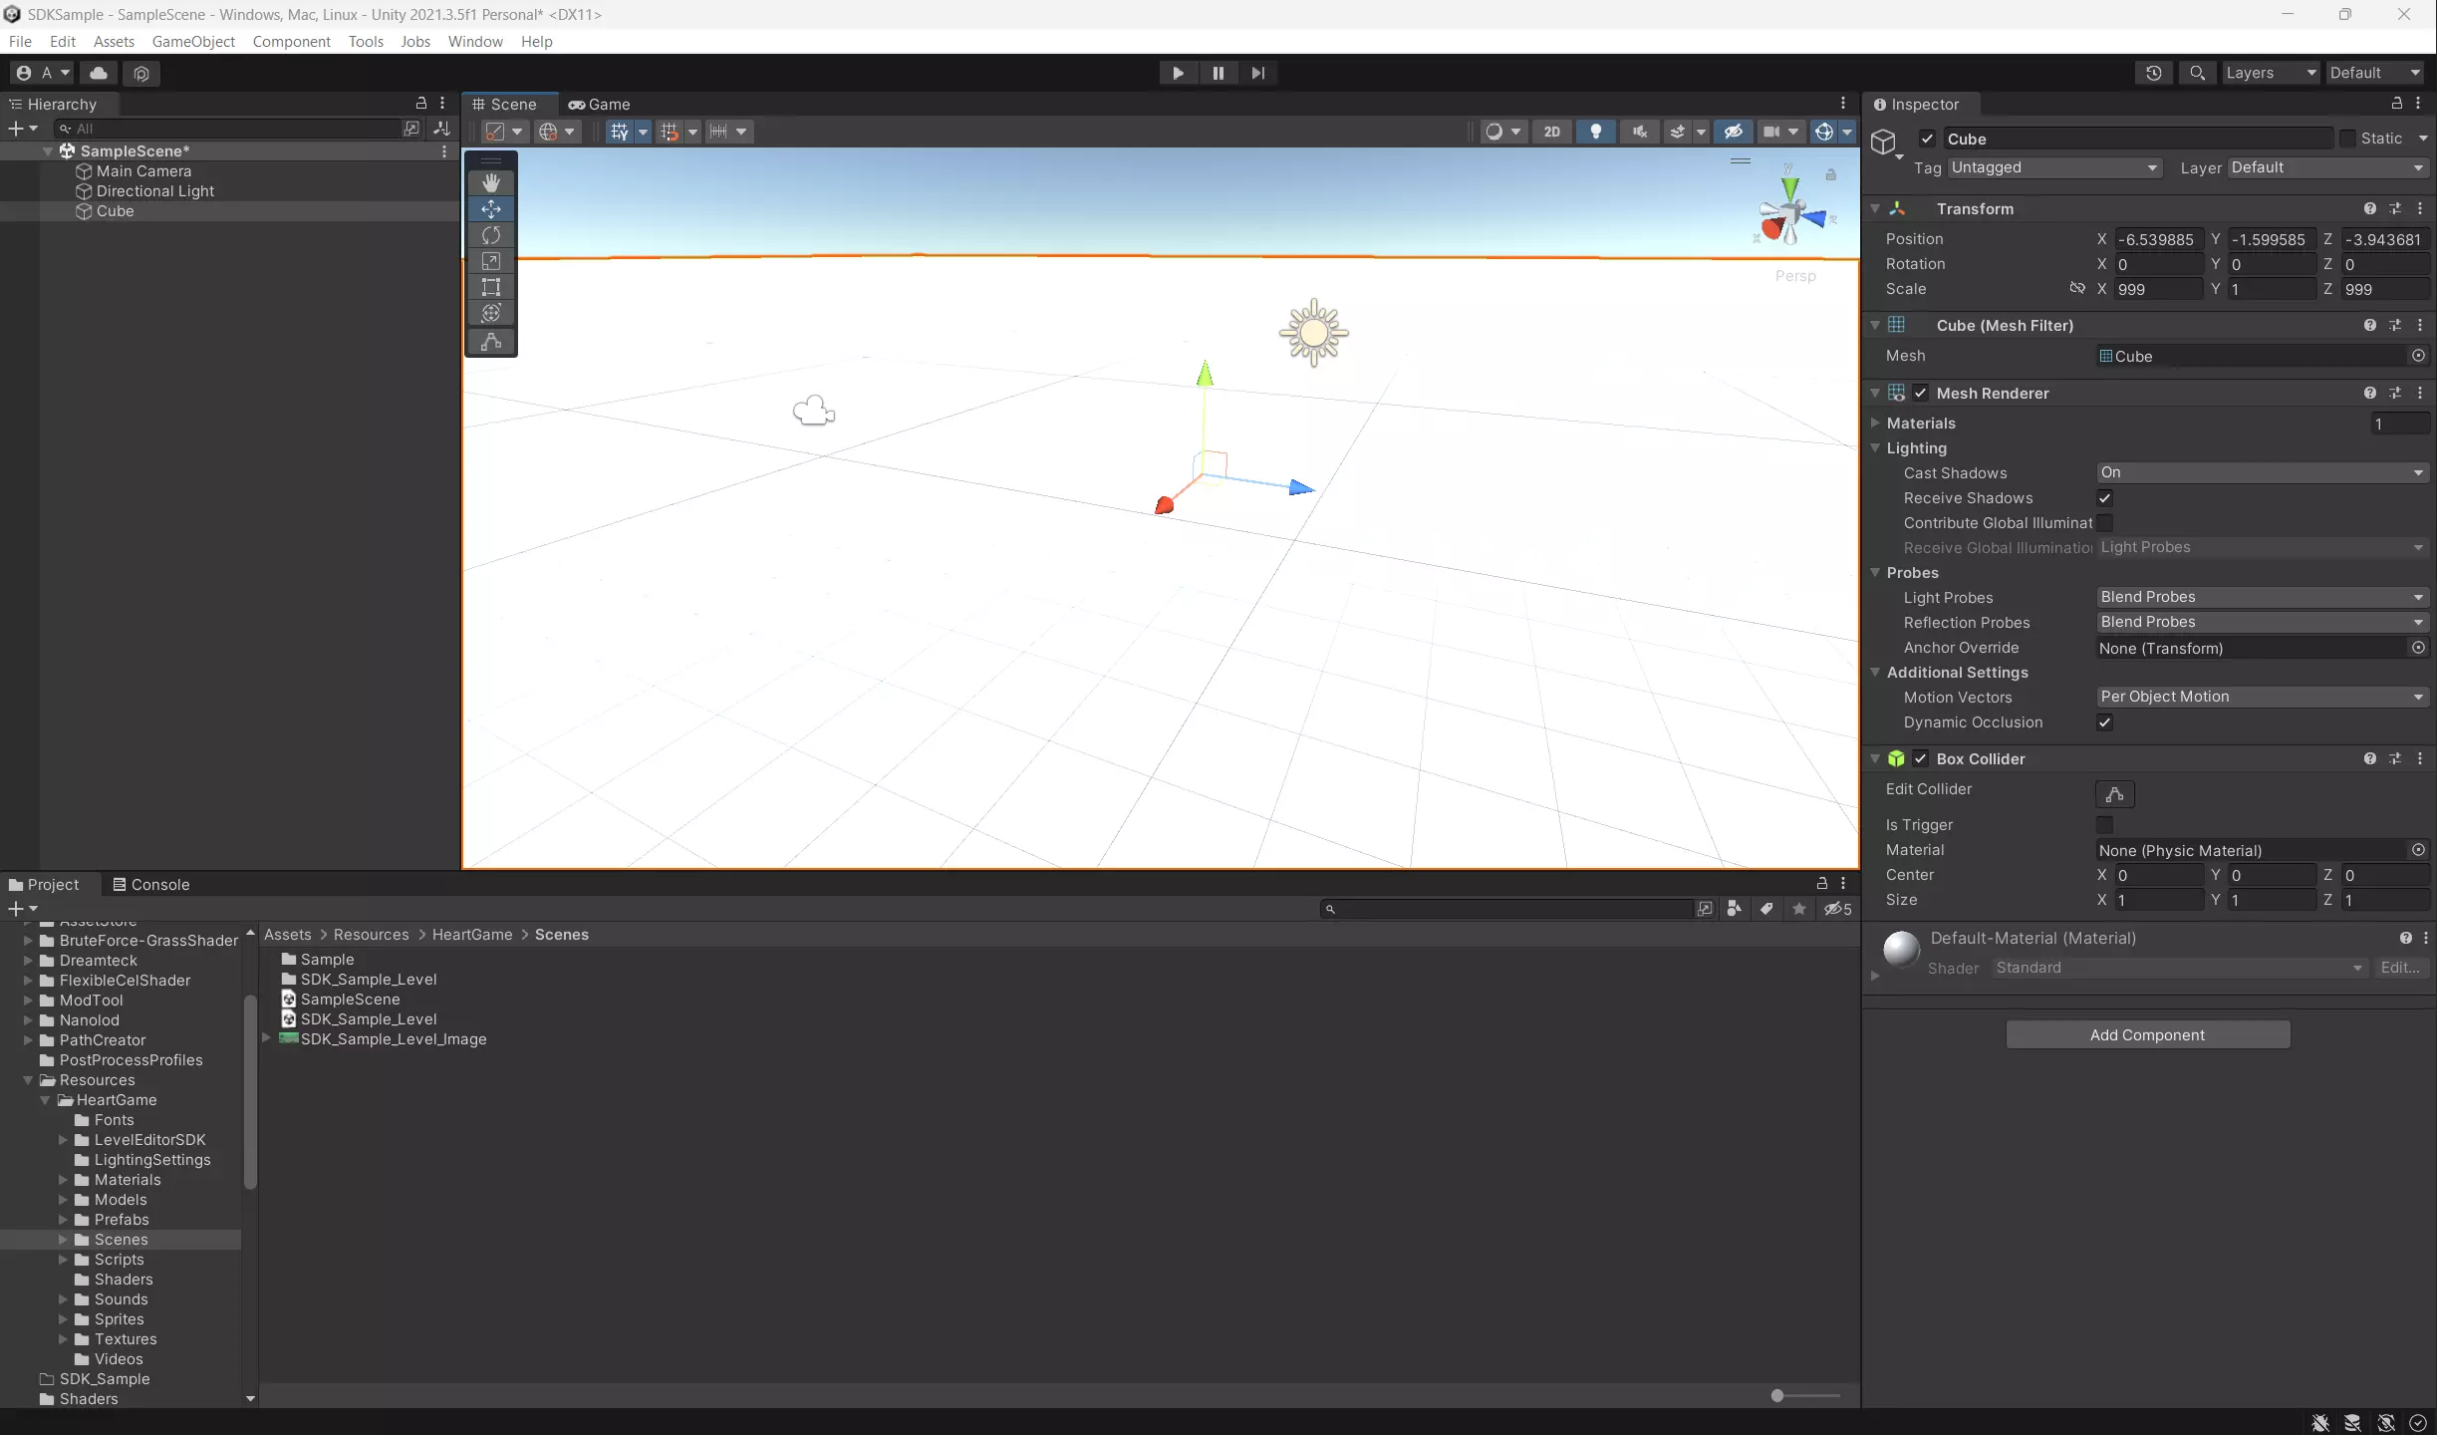
Task: Select the Rect transform tool
Action: [x=490, y=287]
